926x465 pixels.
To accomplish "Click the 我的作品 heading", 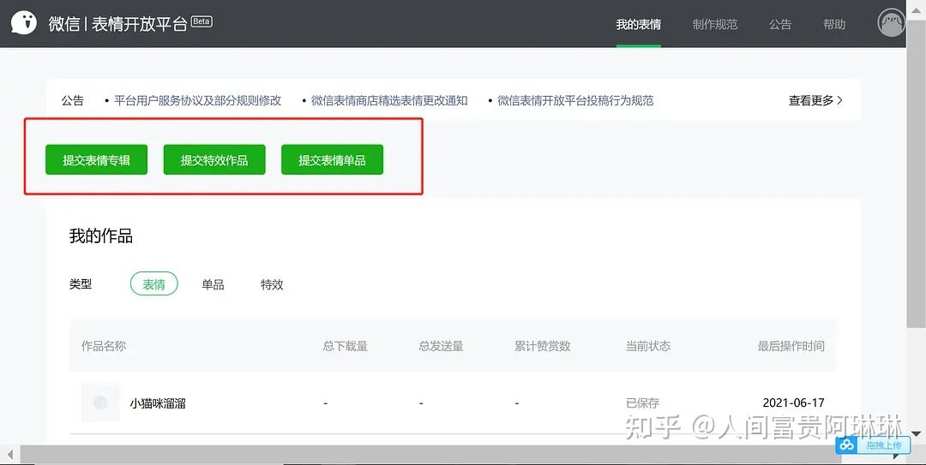I will point(101,236).
